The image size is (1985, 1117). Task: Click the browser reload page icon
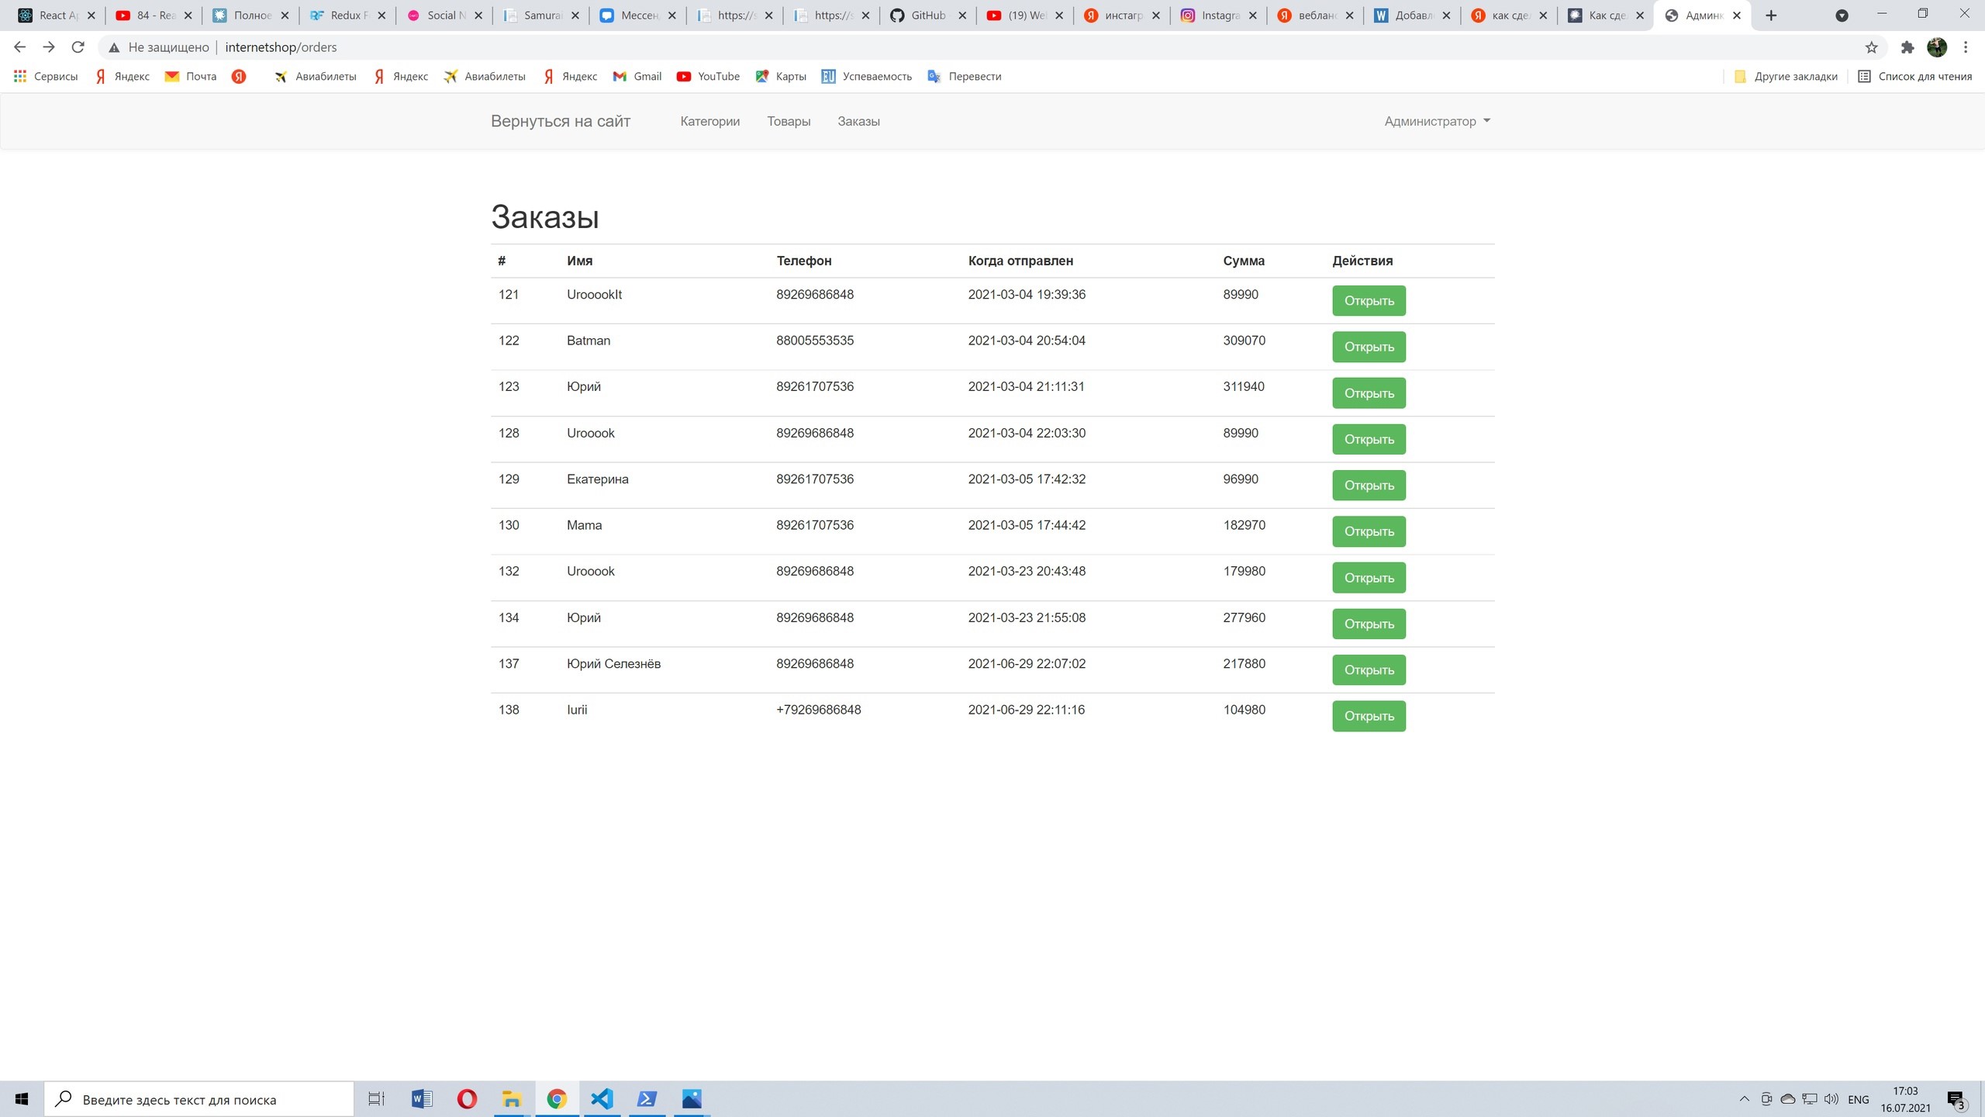(78, 47)
